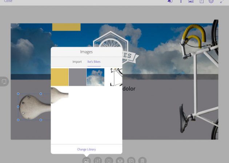The width and height of the screenshot is (229, 163).
Task: Choose the bike saddle thumbnail in library
Action: 60,95
